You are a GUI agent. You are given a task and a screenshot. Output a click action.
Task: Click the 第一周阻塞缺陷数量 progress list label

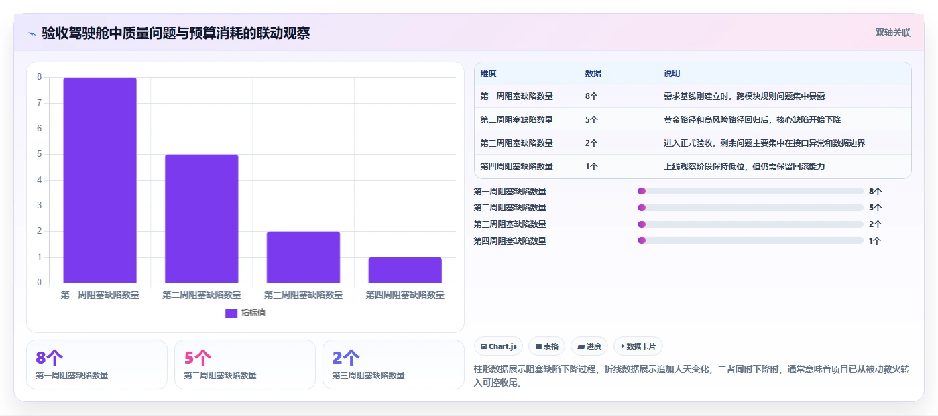click(510, 191)
